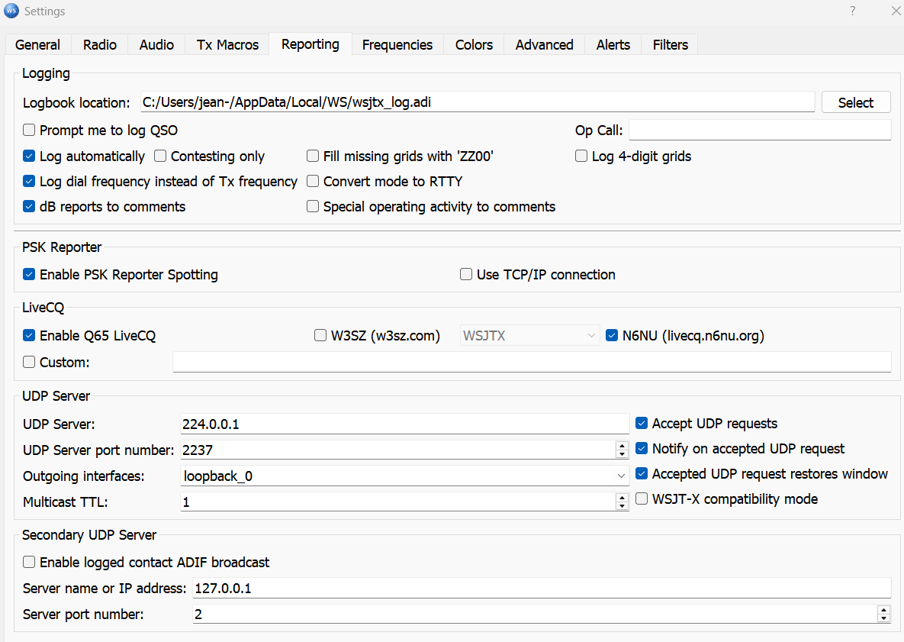Switch to the Frequencies tab
904x642 pixels.
point(397,45)
